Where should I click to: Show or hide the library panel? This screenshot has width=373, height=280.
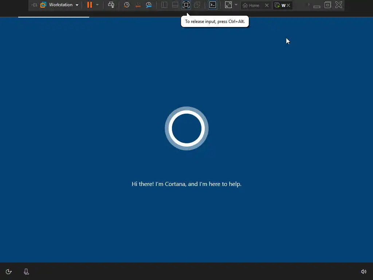tap(164, 5)
